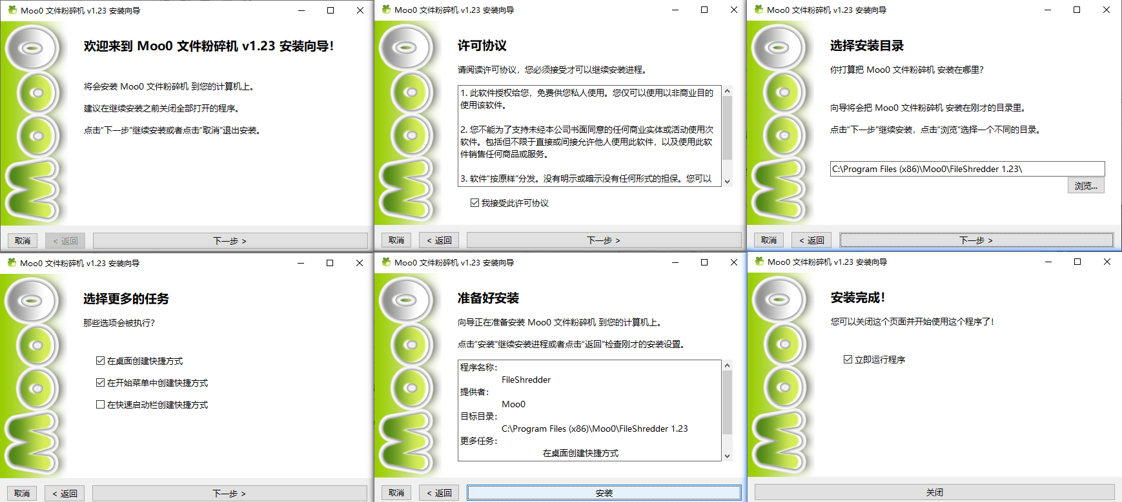Image resolution: width=1122 pixels, height=502 pixels.
Task: Click the Moo0 provider value in summary
Action: pos(513,404)
